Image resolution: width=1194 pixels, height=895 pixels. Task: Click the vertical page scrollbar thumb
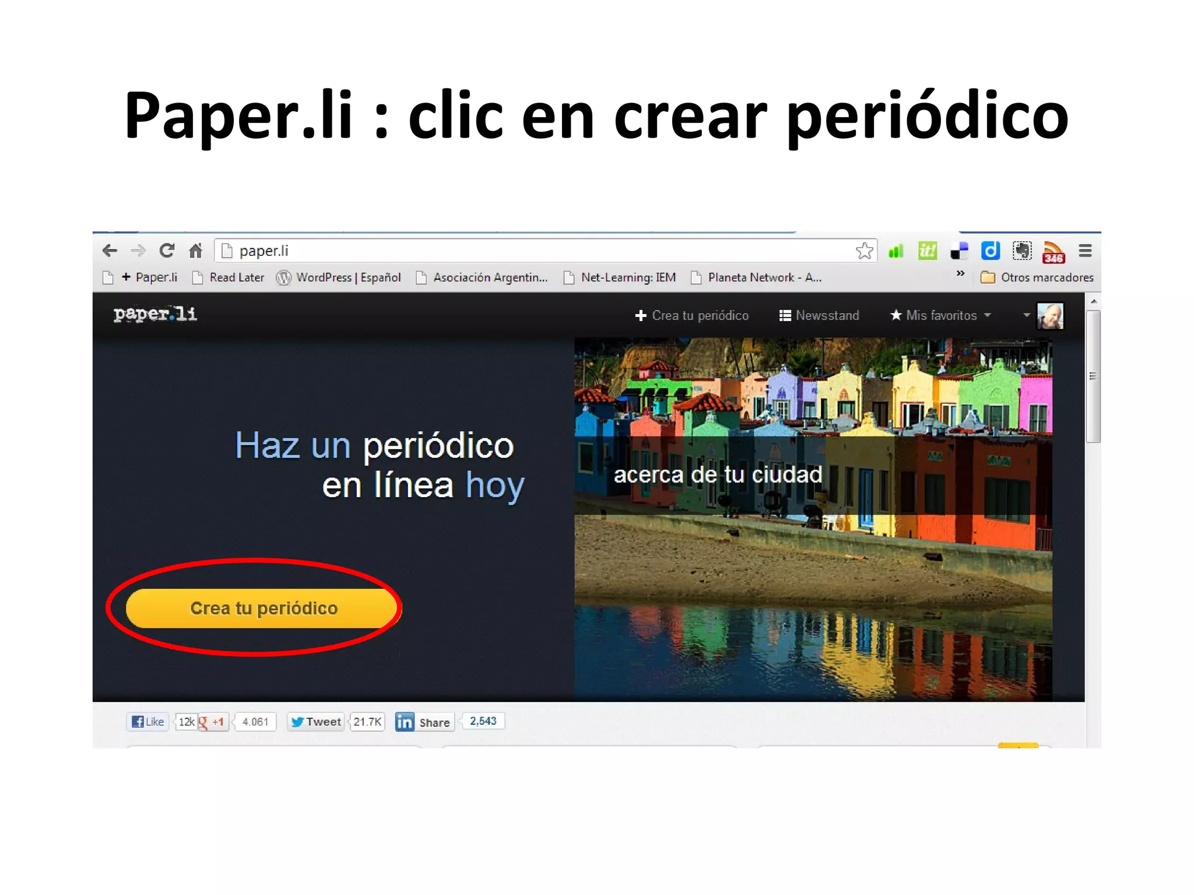pyautogui.click(x=1093, y=376)
